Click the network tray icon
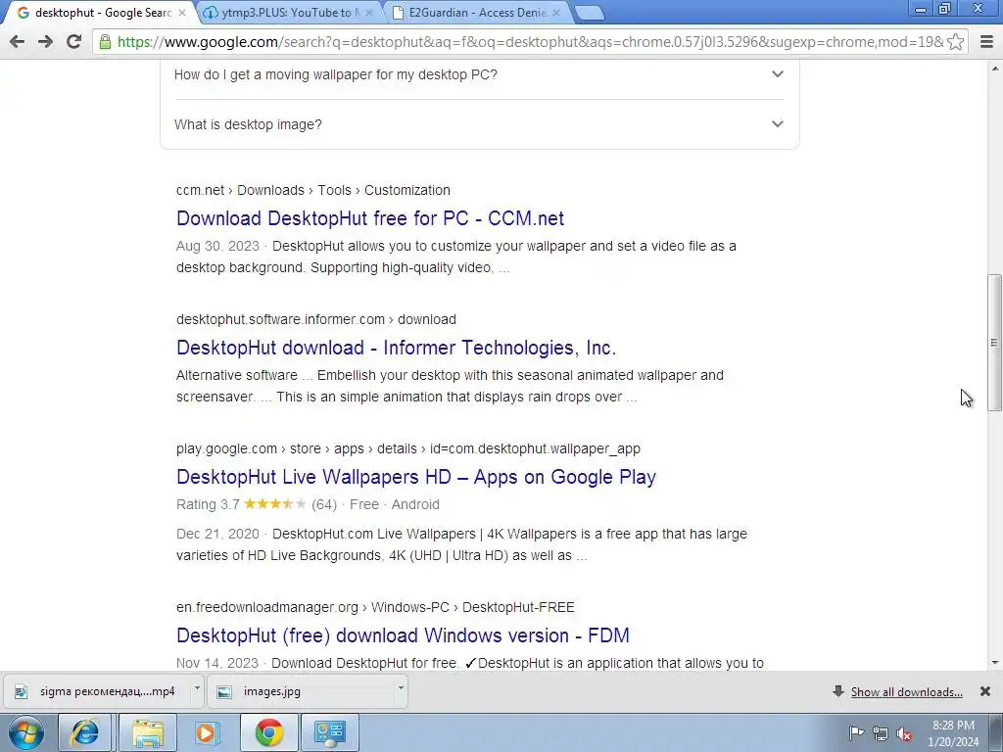The height and width of the screenshot is (752, 1003). tap(881, 733)
